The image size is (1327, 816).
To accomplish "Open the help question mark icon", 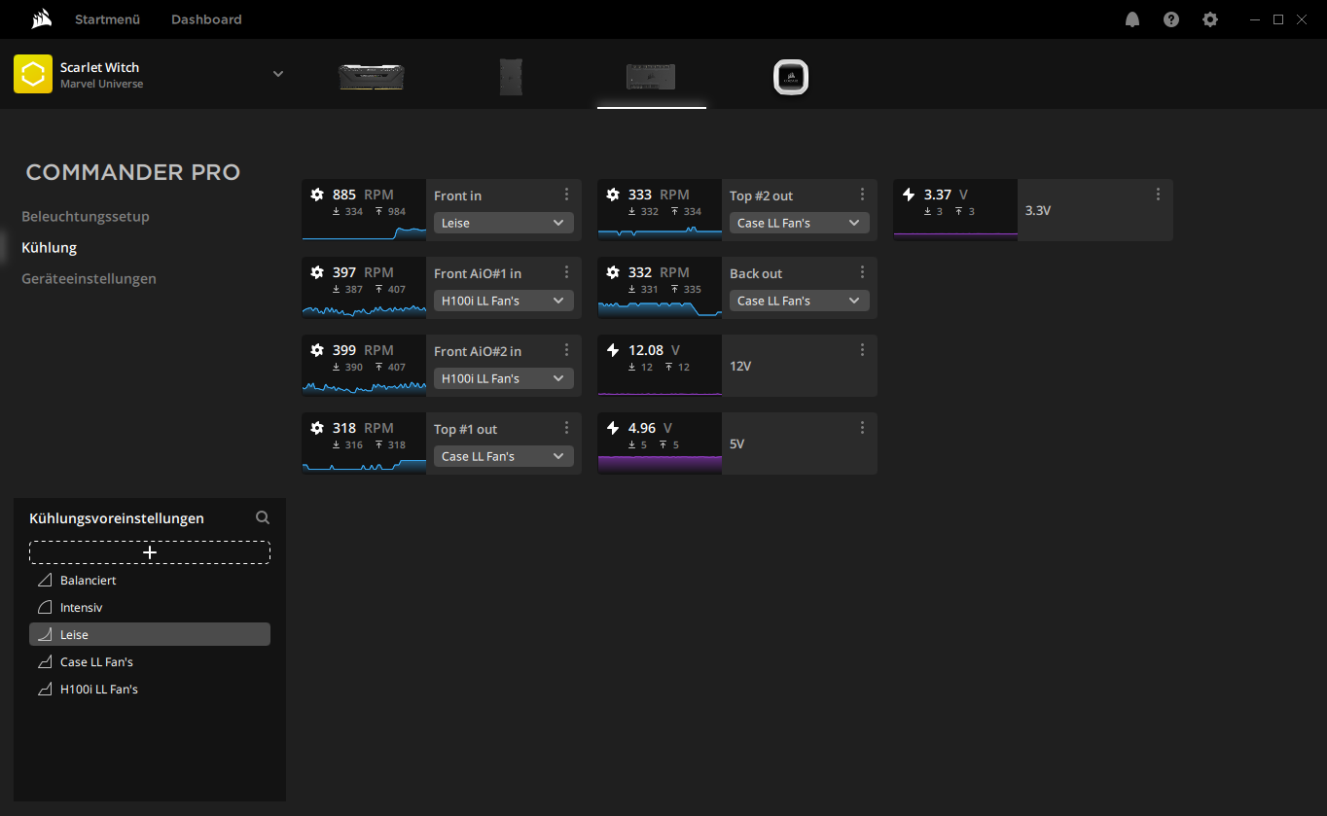I will click(x=1171, y=19).
